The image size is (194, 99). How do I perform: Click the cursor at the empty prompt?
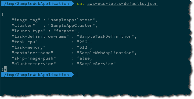pyautogui.click(x=77, y=75)
